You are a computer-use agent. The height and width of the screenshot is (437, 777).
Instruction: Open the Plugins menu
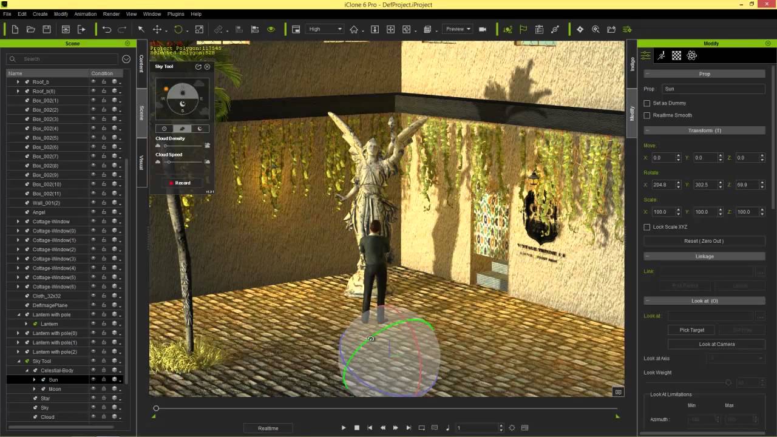point(175,14)
